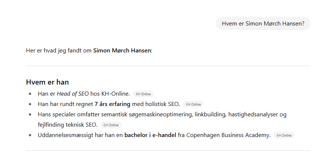Click the bullet point before 'Han er Head of SEO'
Viewport: 330px width, 154px height.
30,94
